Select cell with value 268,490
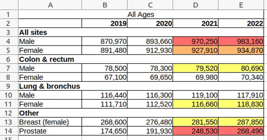Screen dimensions: 267x140 pyautogui.click(x=241, y=131)
